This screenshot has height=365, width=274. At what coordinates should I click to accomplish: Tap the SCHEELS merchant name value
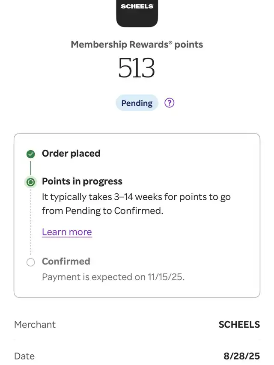239,324
